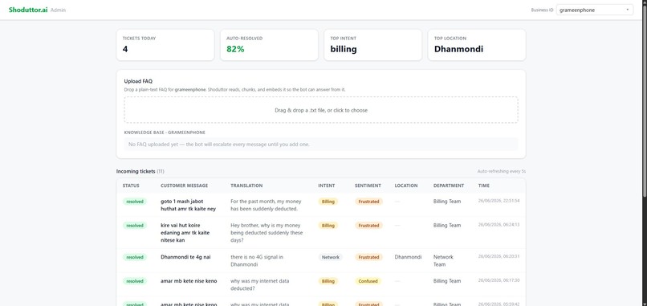Viewport: 647px width, 306px height.
Task: Click resolved badge for 'goto 1 mash jabot' ticket
Action: point(135,202)
